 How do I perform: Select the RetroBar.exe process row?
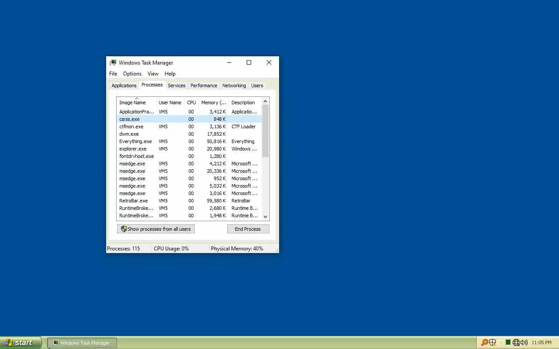[189, 201]
